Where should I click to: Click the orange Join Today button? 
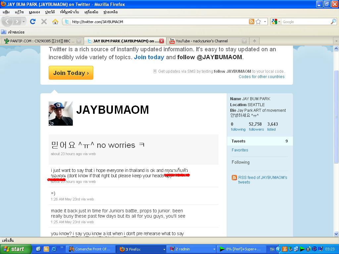71,73
